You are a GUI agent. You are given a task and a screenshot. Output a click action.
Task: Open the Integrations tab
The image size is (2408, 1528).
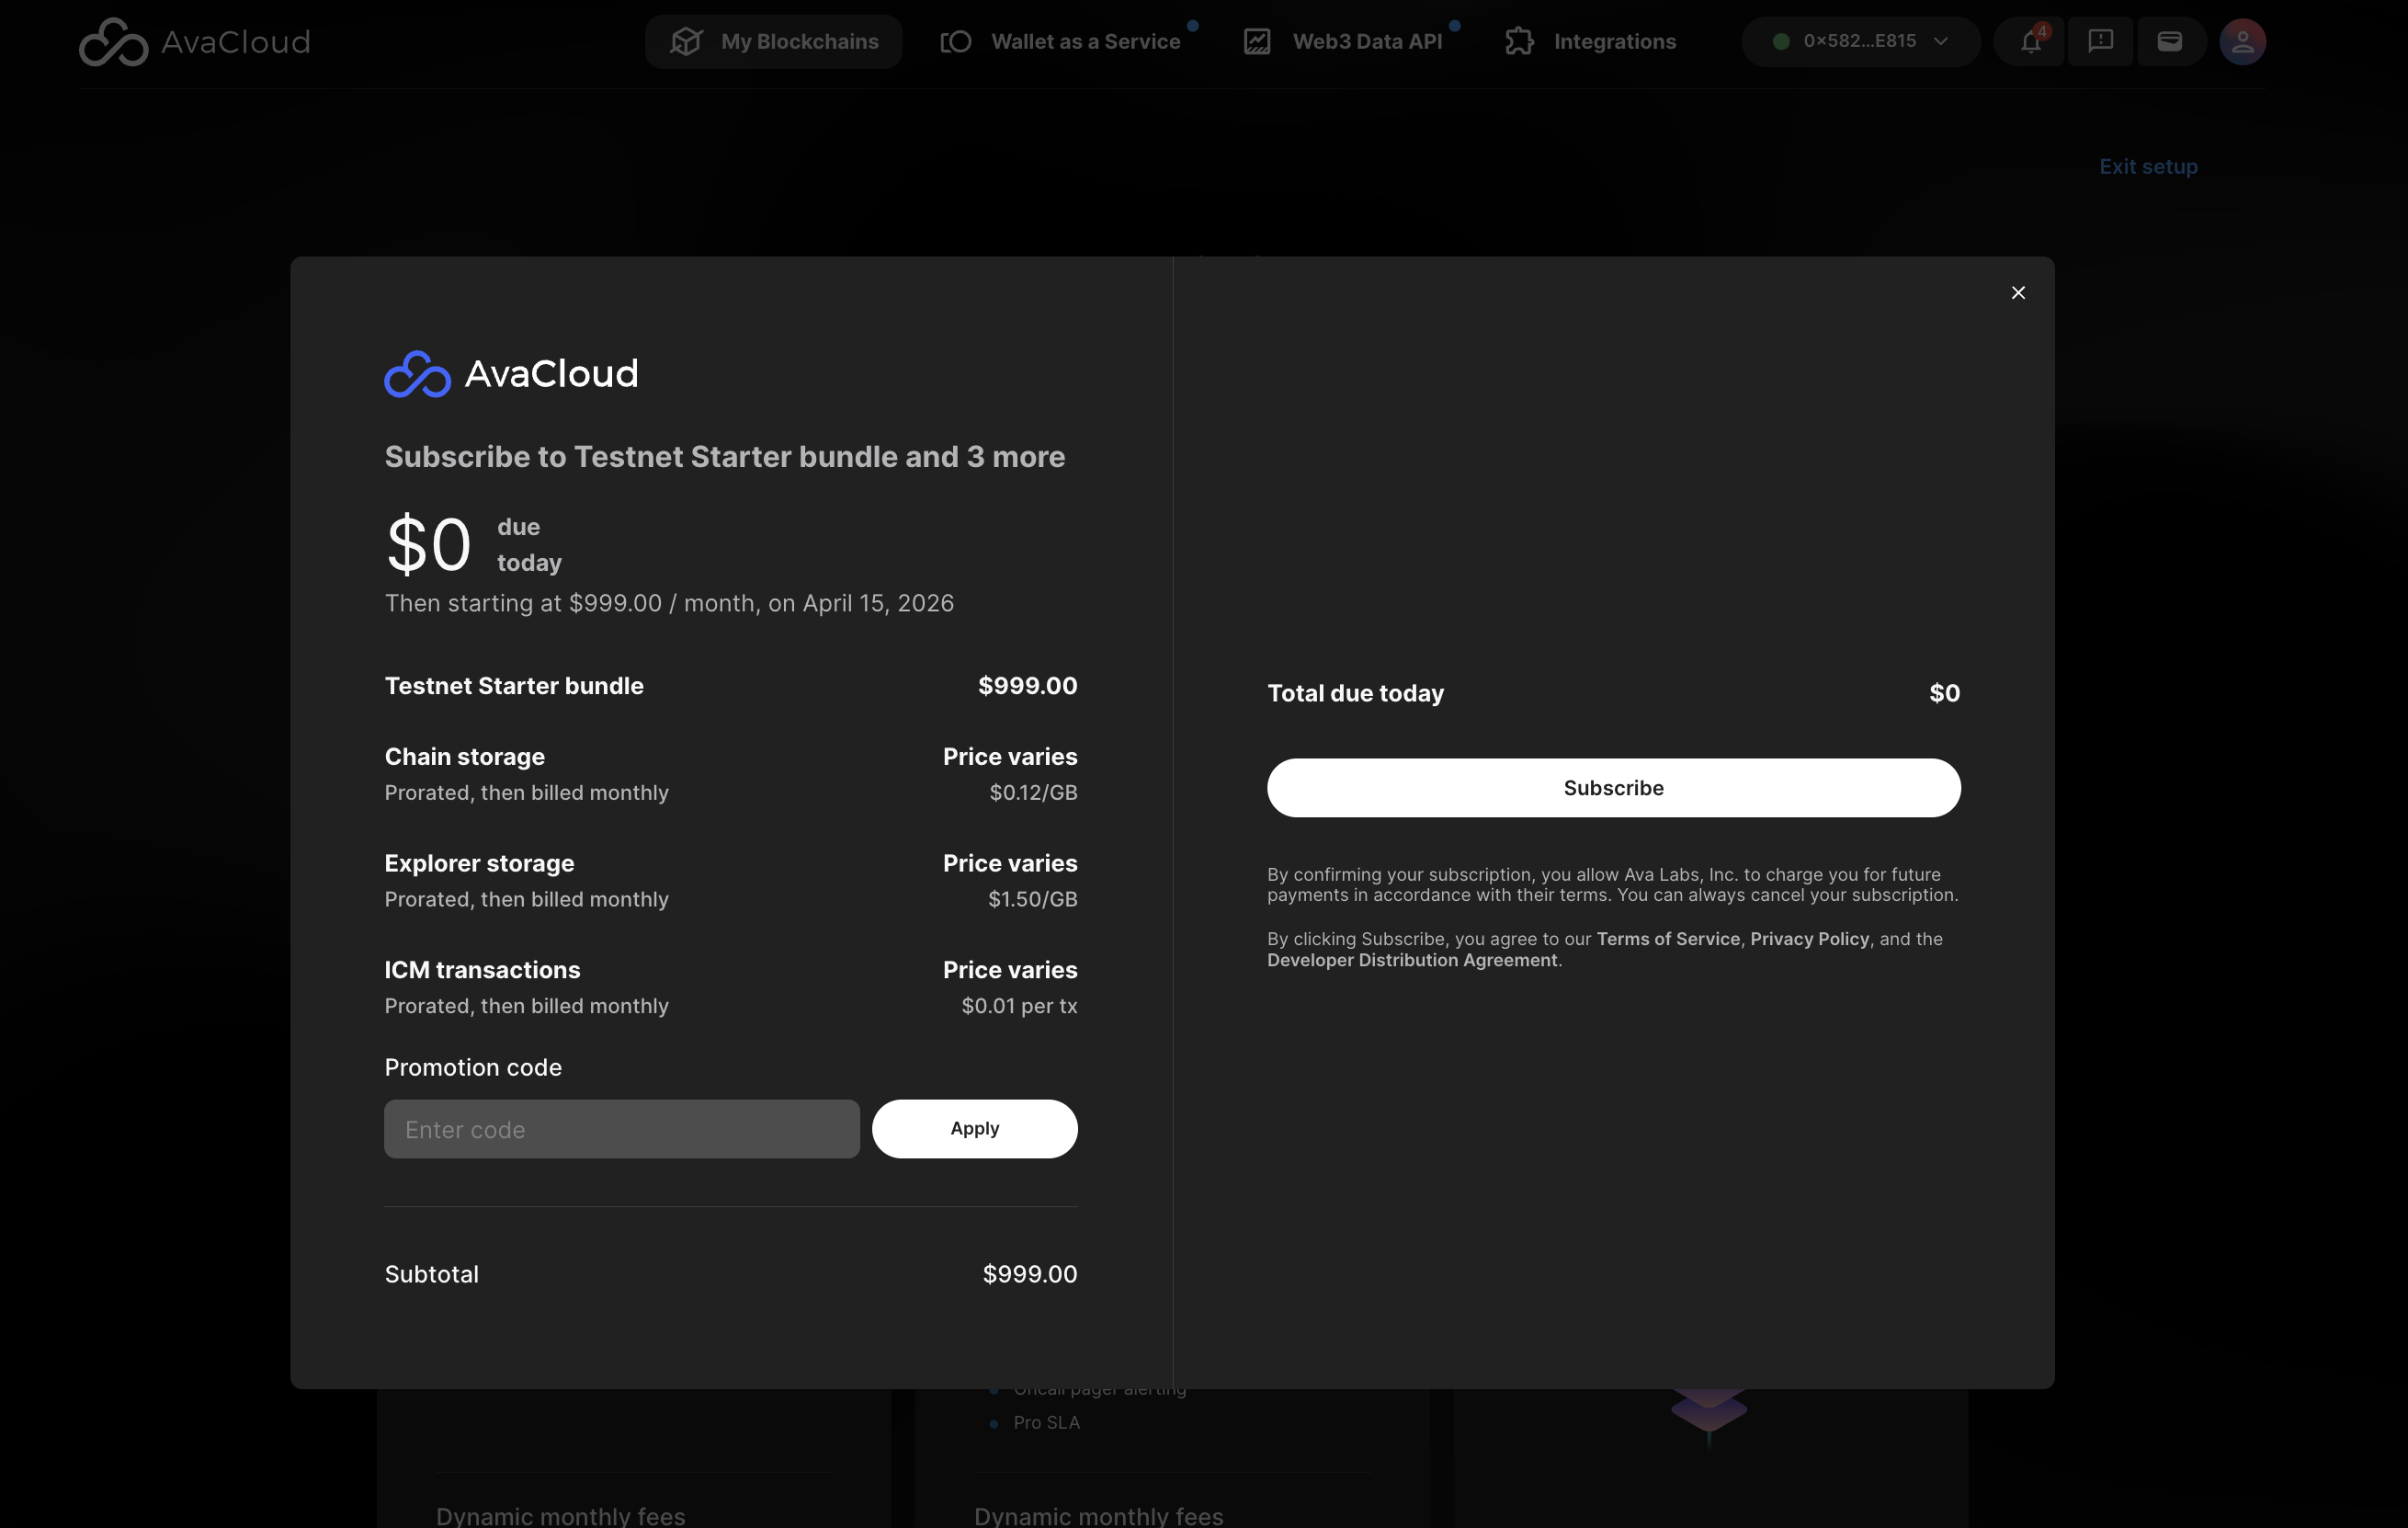[x=1614, y=42]
